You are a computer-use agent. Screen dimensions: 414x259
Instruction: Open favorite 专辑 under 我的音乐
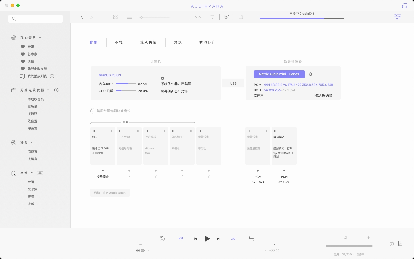pyautogui.click(x=31, y=47)
